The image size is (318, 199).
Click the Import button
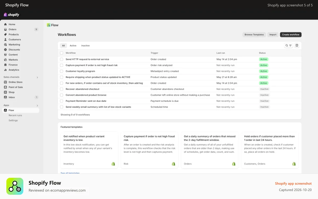click(x=273, y=34)
